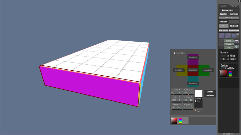The height and width of the screenshot is (135, 241).
Task: Click the frame view icon beside Decken
Action: pos(236,41)
